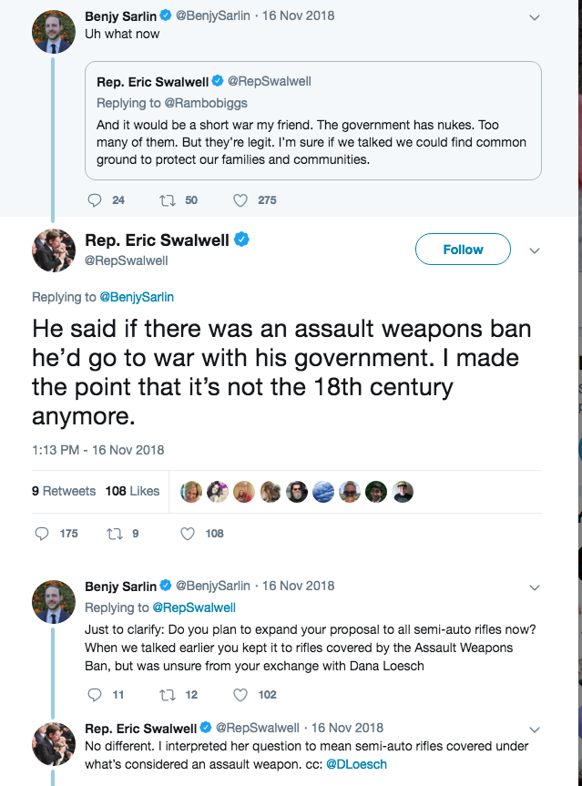View the 9 Retweets list
The height and width of the screenshot is (786, 582).
(x=63, y=491)
